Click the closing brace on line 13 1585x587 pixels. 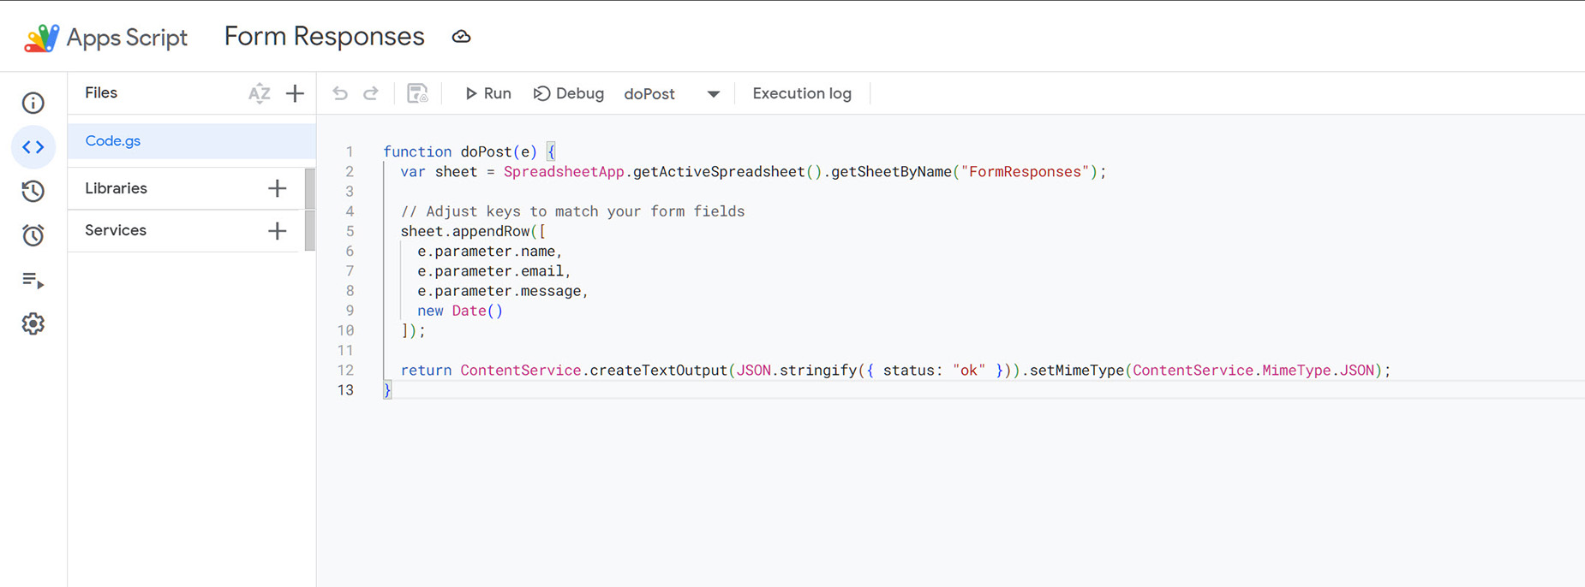click(387, 390)
